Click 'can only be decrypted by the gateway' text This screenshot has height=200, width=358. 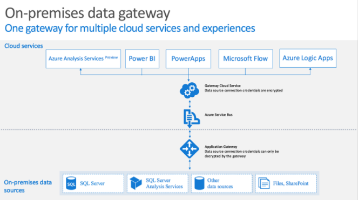coord(241,154)
